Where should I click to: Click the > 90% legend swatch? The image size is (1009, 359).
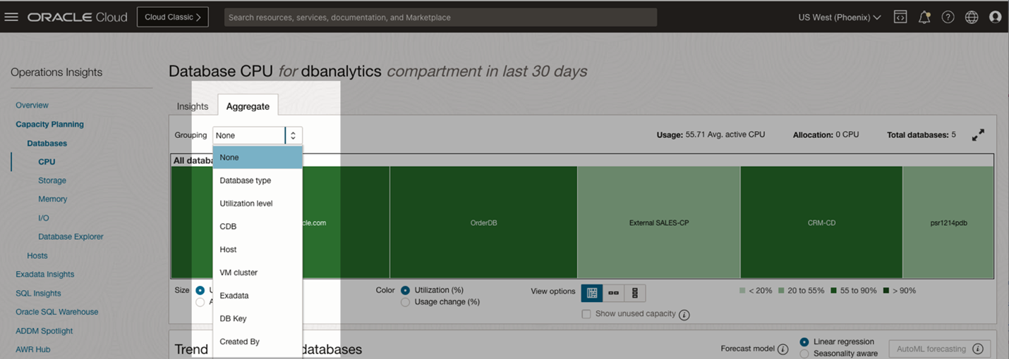(886, 290)
